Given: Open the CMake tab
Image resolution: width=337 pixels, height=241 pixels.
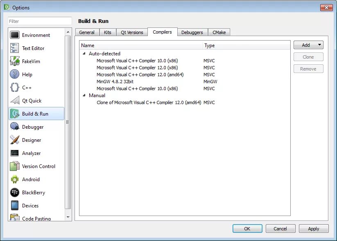Looking at the screenshot, I should 219,32.
